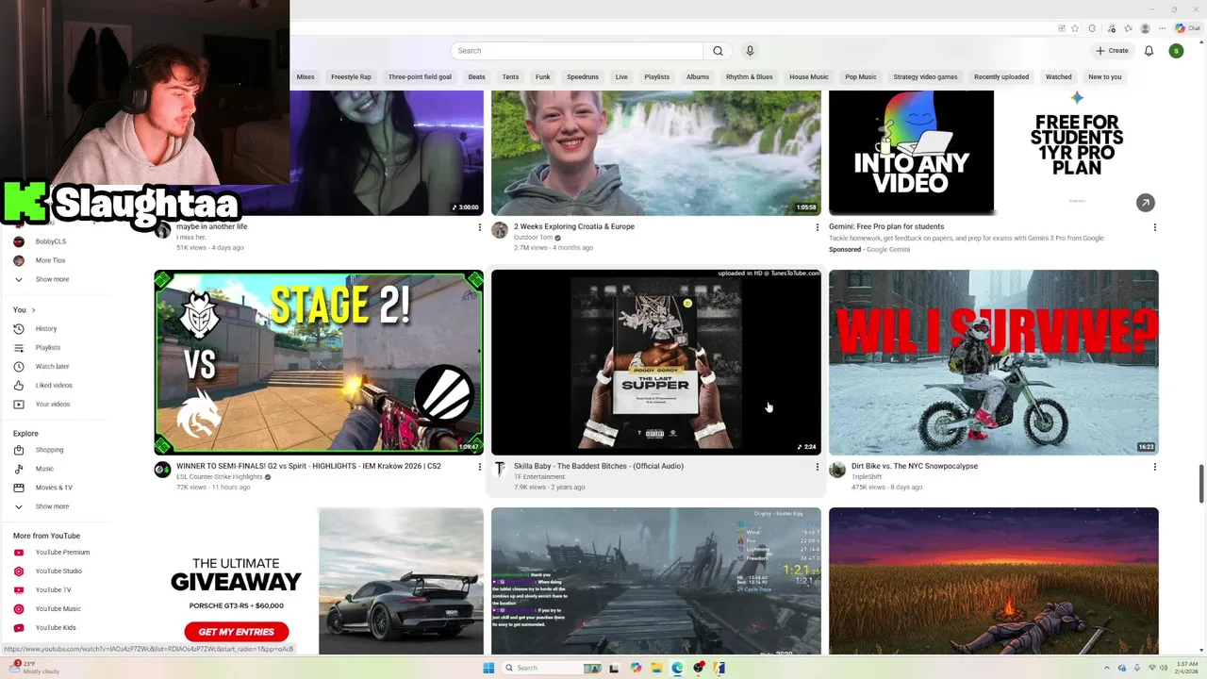Click the Windows Start button

[488, 668]
